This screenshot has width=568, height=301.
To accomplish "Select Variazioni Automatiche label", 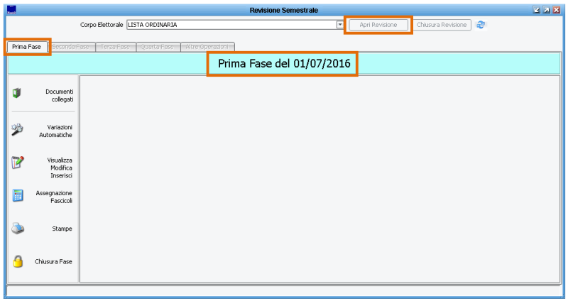I will tap(56, 131).
